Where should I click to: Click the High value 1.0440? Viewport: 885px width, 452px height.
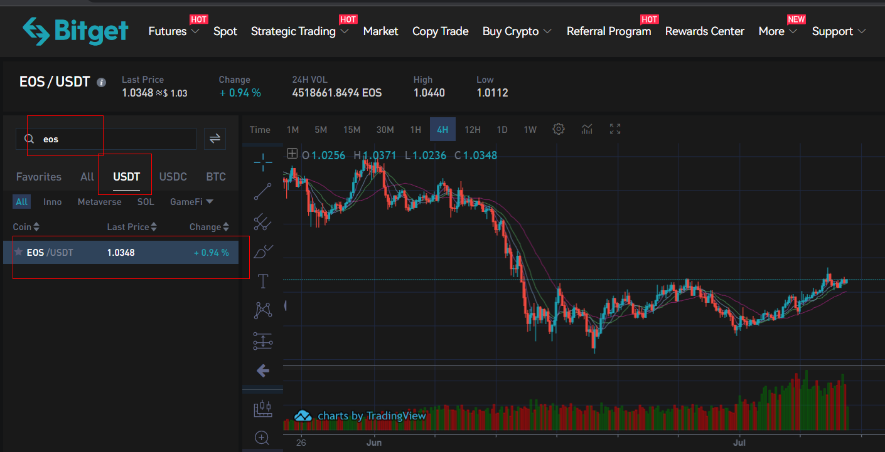[429, 93]
